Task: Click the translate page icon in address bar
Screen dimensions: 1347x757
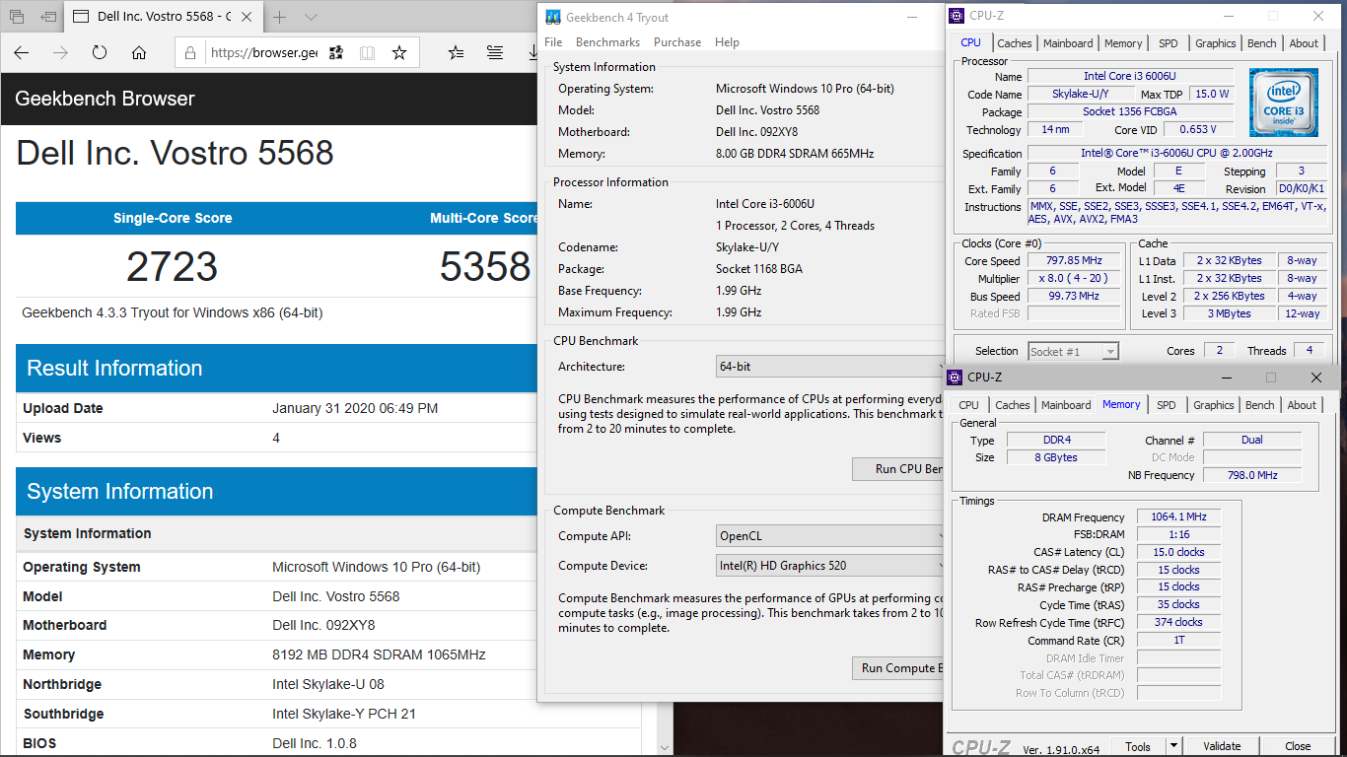Action: (336, 53)
